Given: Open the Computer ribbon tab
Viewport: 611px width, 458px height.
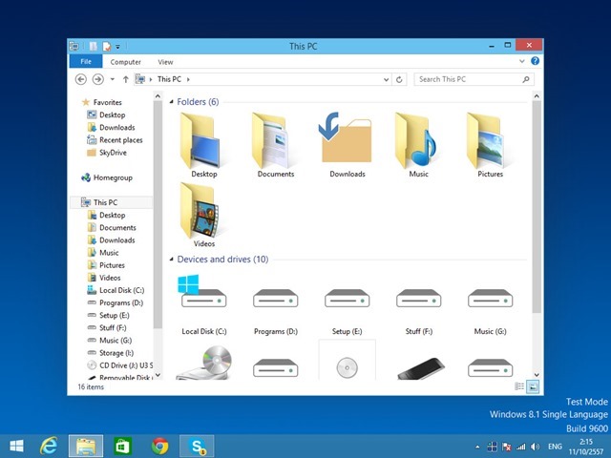Looking at the screenshot, I should point(125,62).
